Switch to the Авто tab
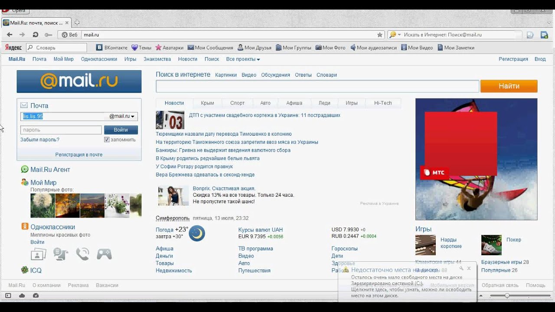This screenshot has height=312, width=555. coord(265,103)
